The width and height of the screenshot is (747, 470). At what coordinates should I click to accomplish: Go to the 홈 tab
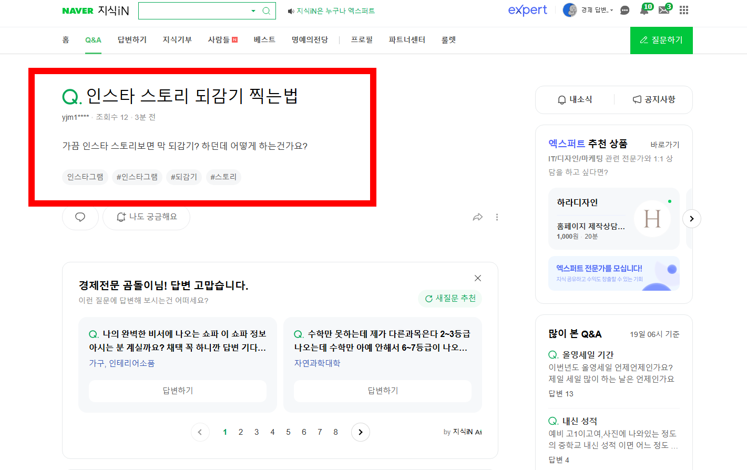coord(66,40)
